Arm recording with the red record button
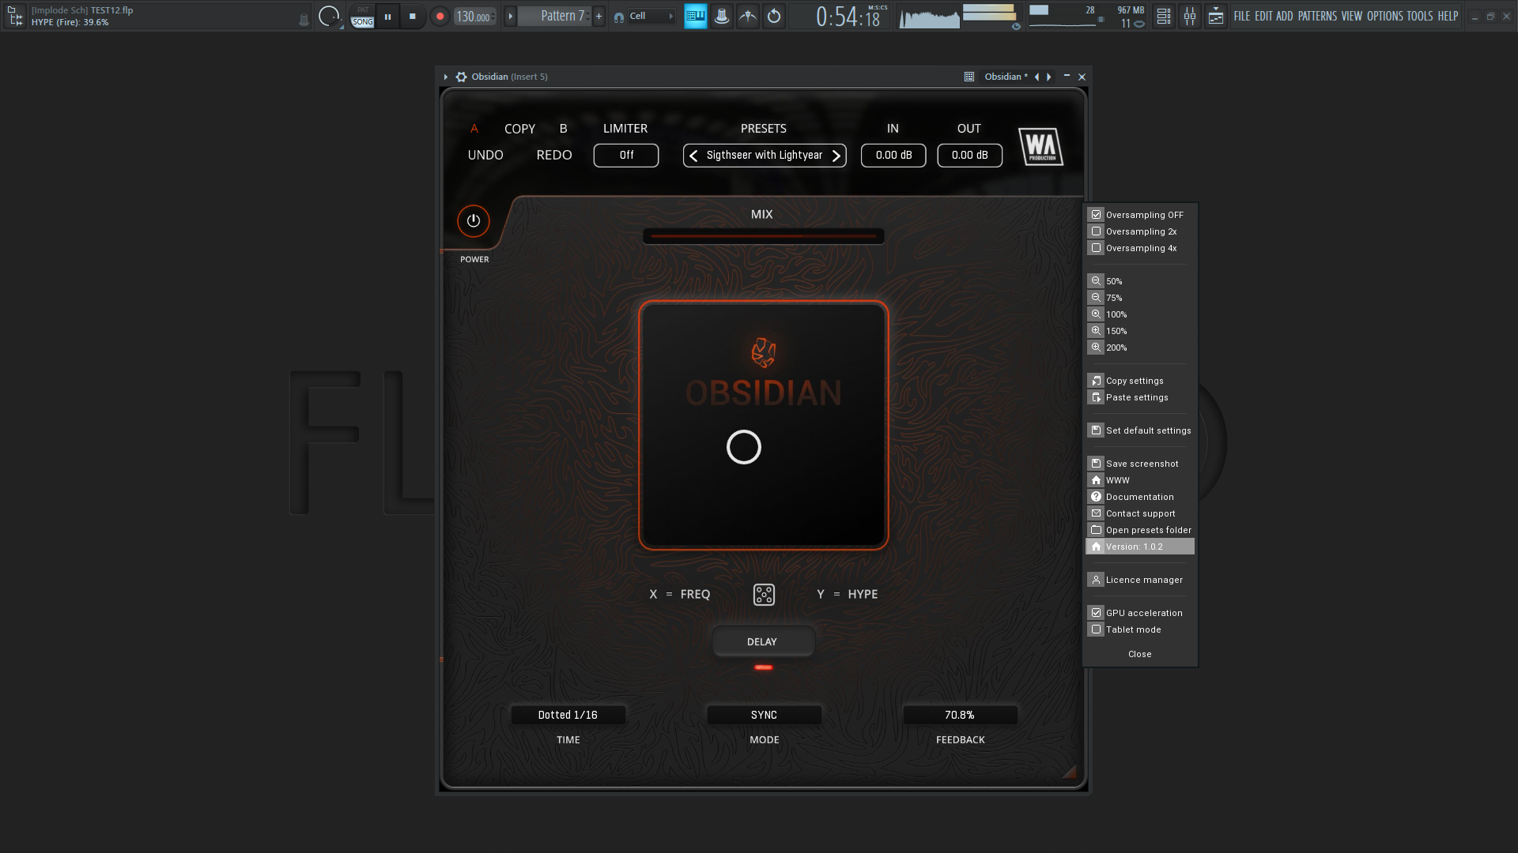Image resolution: width=1518 pixels, height=853 pixels. (440, 17)
